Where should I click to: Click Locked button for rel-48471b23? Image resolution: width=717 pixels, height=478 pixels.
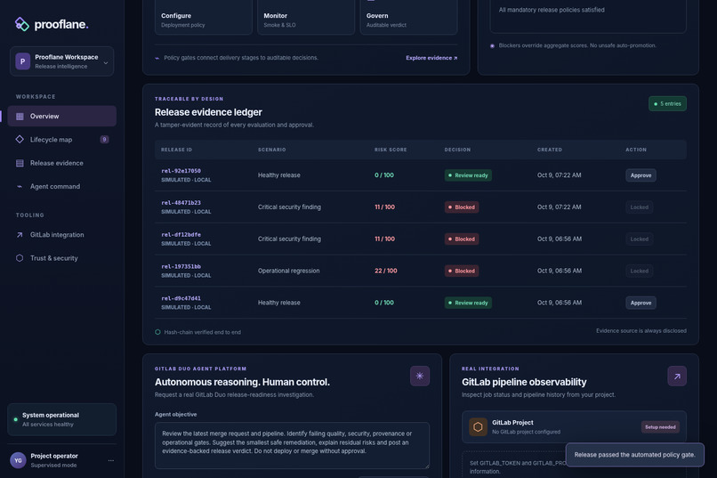point(639,207)
